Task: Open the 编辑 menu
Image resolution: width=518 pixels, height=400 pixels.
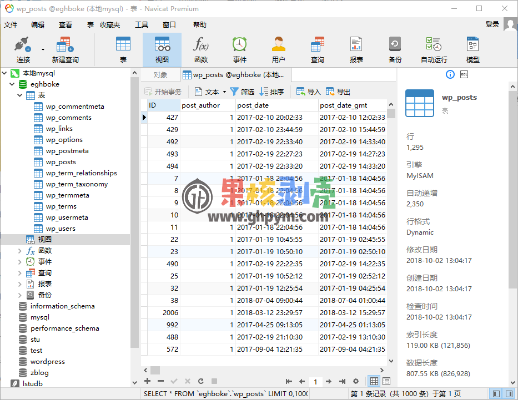Action: pos(38,25)
